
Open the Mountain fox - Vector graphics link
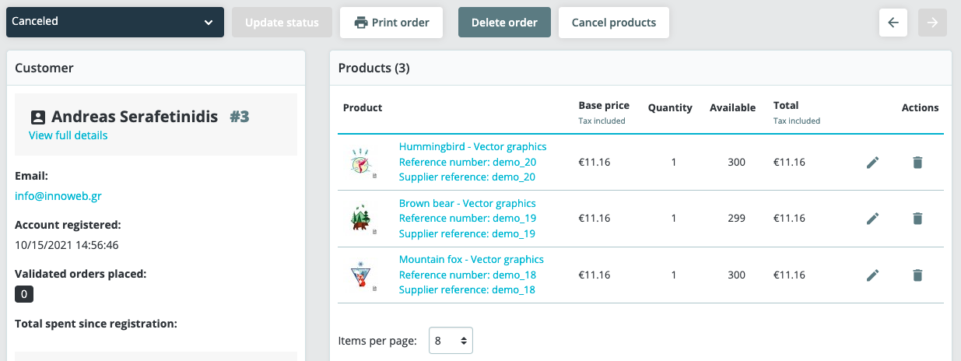(472, 259)
